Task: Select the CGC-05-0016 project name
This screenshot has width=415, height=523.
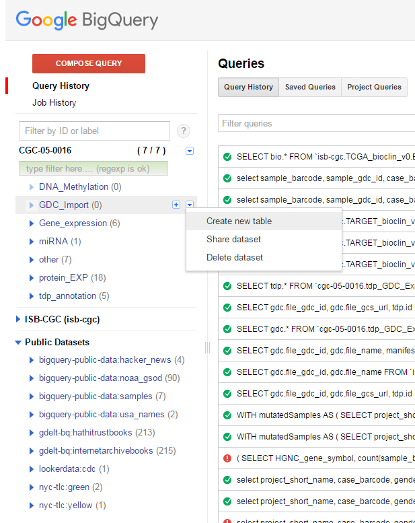Action: [x=45, y=150]
